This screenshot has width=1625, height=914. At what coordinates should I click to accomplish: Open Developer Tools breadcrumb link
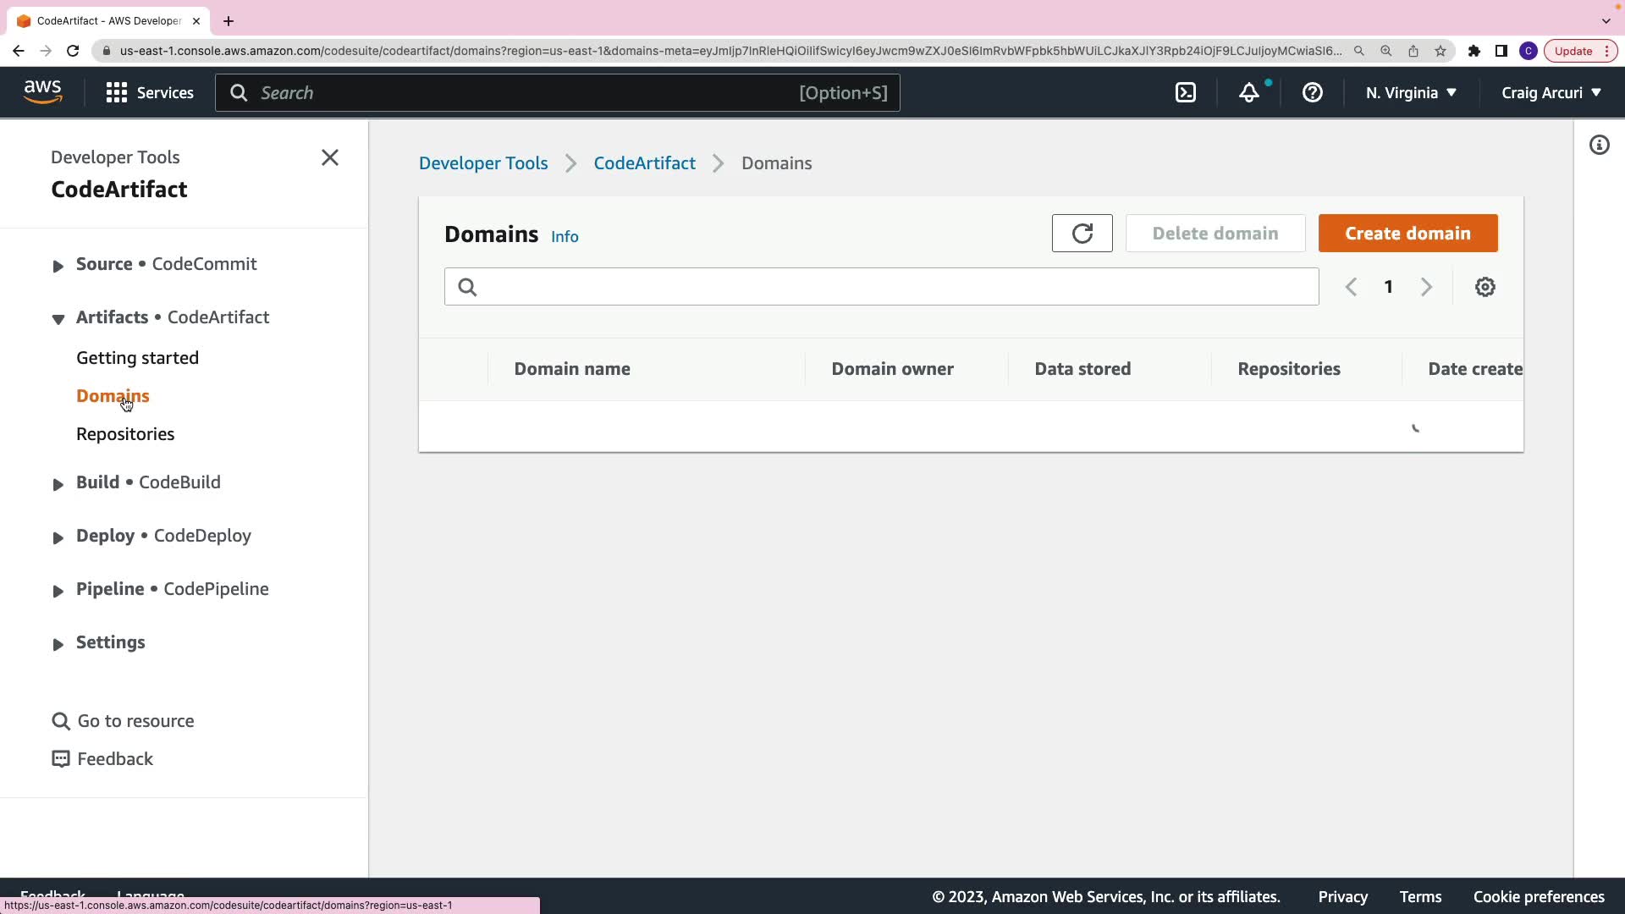coord(483,163)
